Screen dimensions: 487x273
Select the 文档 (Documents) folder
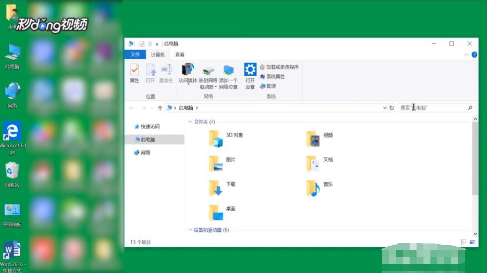coord(319,163)
